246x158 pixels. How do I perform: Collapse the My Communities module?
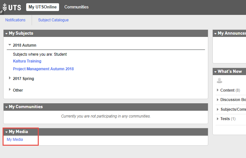tap(6, 107)
